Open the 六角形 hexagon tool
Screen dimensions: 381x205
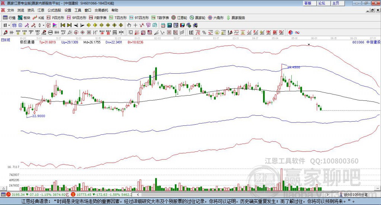pyautogui.click(x=216, y=18)
